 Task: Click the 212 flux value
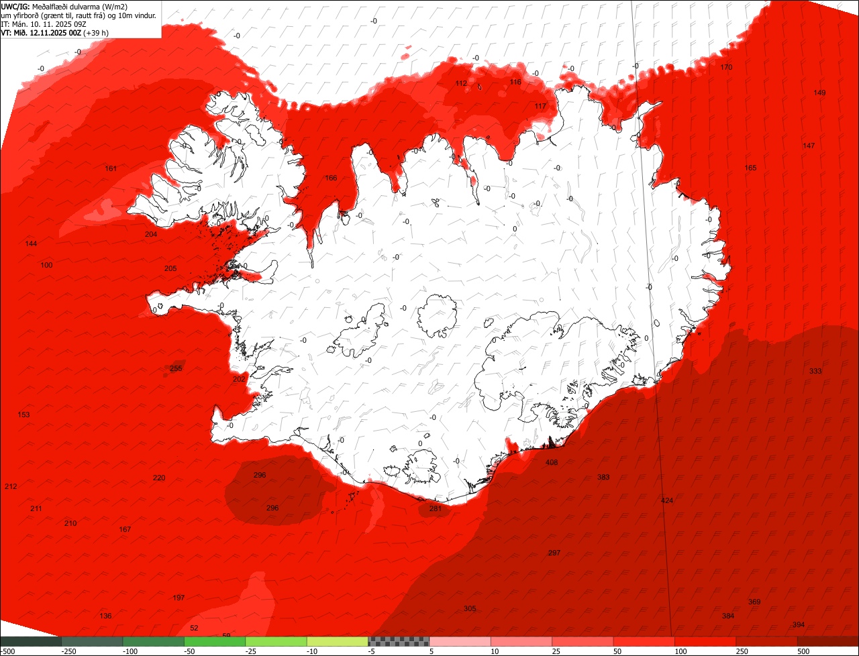point(11,486)
